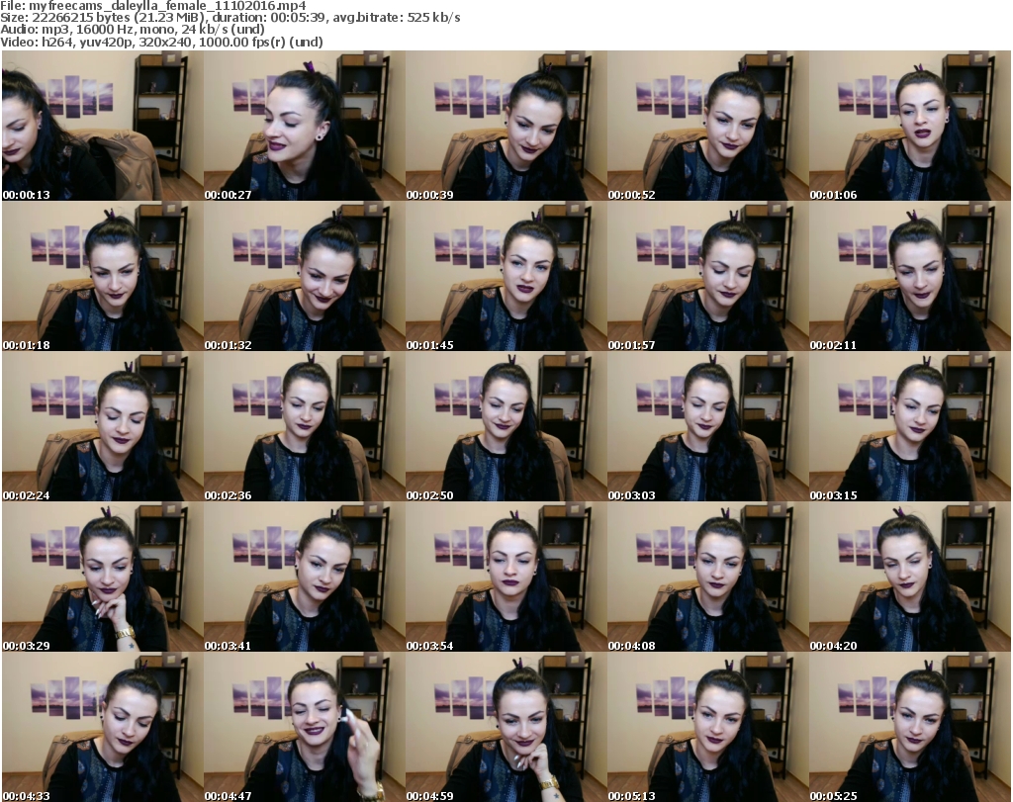The image size is (1013, 802).
Task: Click the Size and duration info line
Action: click(230, 18)
